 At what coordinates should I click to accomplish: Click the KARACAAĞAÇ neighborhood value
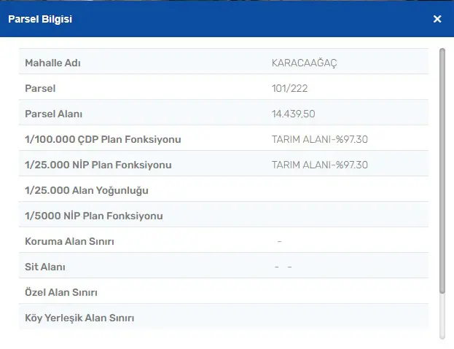point(305,63)
